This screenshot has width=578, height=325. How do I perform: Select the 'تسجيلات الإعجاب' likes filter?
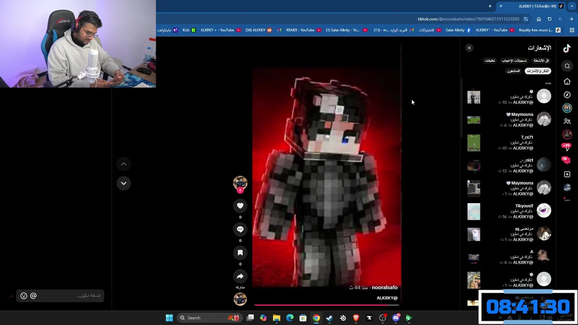click(514, 60)
